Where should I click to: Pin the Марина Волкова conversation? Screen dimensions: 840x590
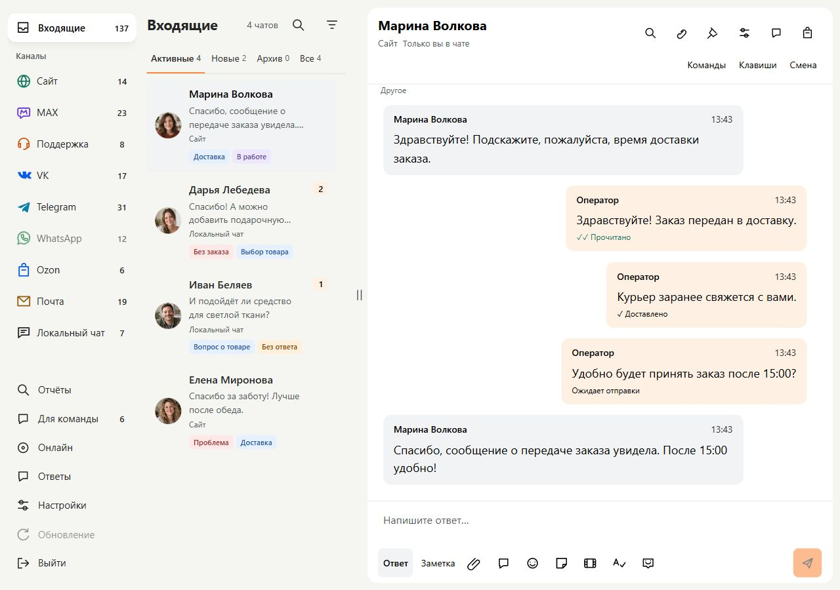click(x=713, y=33)
